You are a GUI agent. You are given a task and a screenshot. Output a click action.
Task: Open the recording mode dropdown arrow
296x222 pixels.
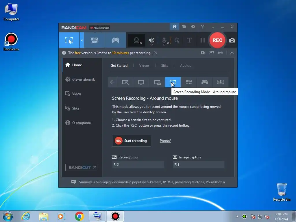click(82, 40)
